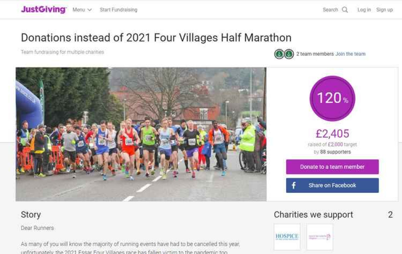Click the second team member avatar
The image size is (402, 254).
click(x=289, y=54)
